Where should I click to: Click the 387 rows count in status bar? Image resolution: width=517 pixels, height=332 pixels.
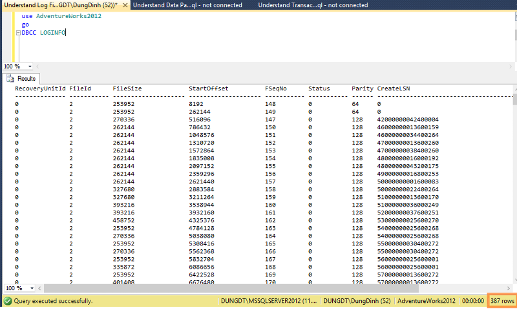pos(502,301)
